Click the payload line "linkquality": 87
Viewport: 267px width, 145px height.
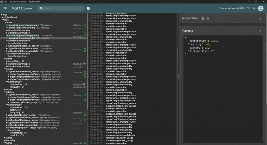tap(201, 51)
